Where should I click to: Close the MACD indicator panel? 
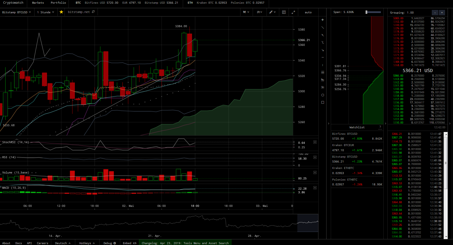(315, 188)
